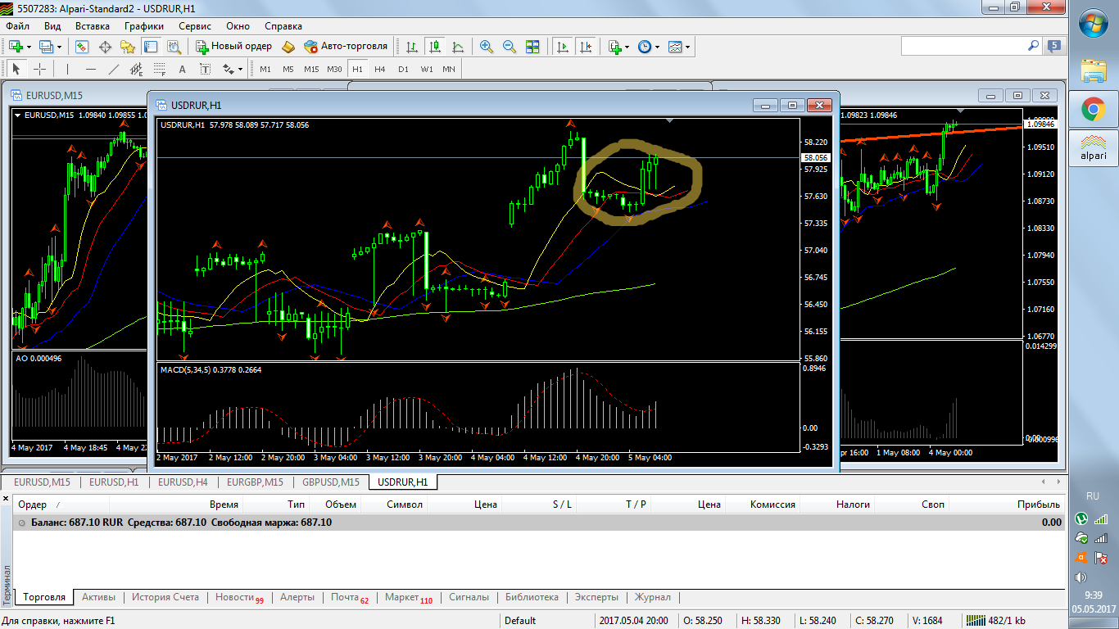This screenshot has width=1119, height=629.
Task: Open the chat notifications icon showing 5
Action: point(1054,46)
